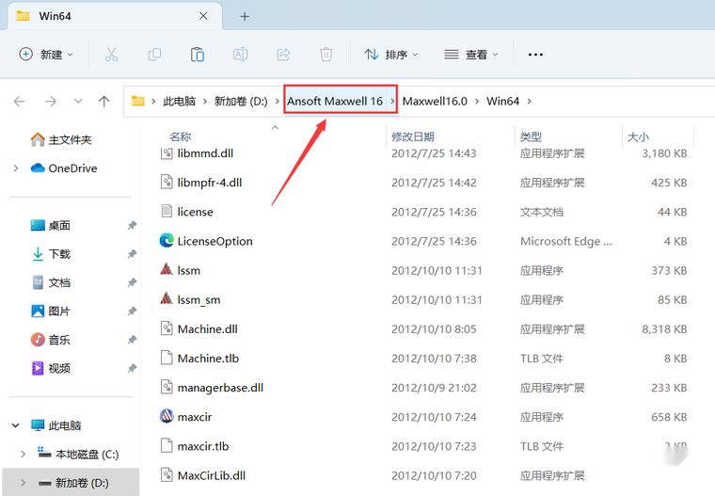Open the View (查看) dropdown
The height and width of the screenshot is (496, 715).
point(471,55)
